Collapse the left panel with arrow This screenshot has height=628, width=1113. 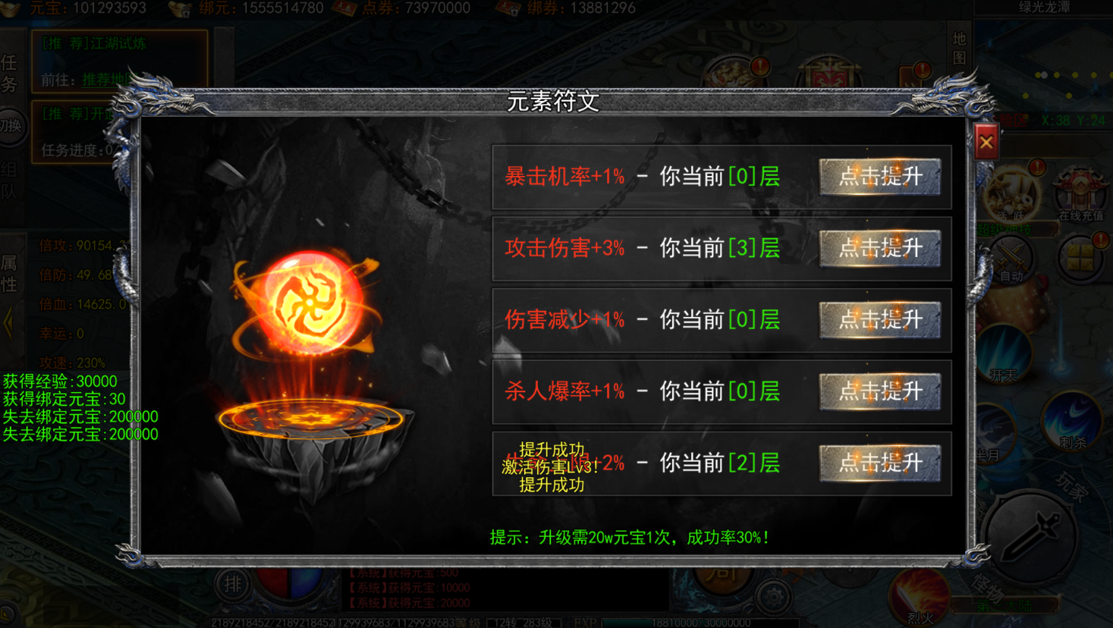[8, 324]
